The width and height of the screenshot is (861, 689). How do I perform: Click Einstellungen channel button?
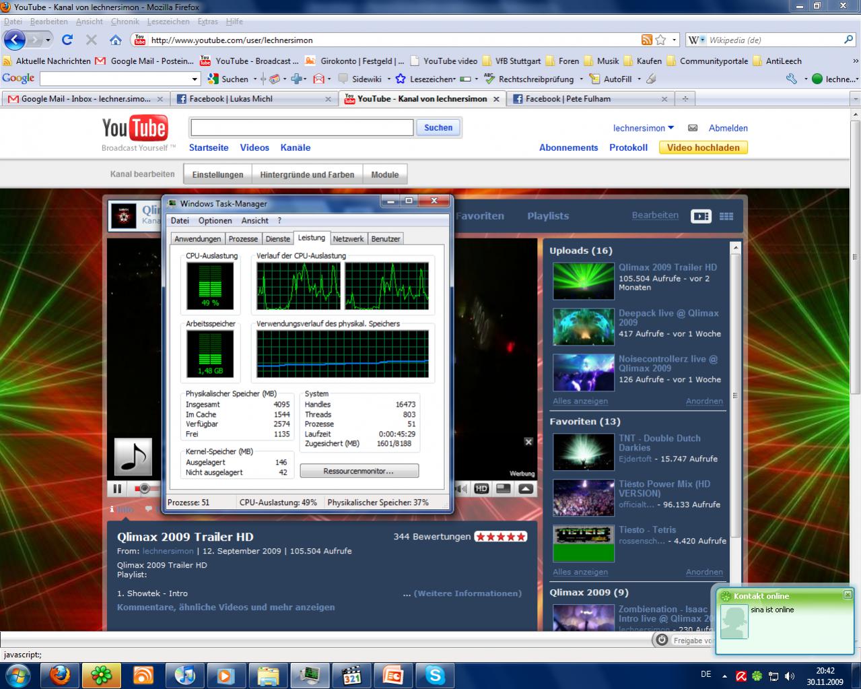pos(217,174)
